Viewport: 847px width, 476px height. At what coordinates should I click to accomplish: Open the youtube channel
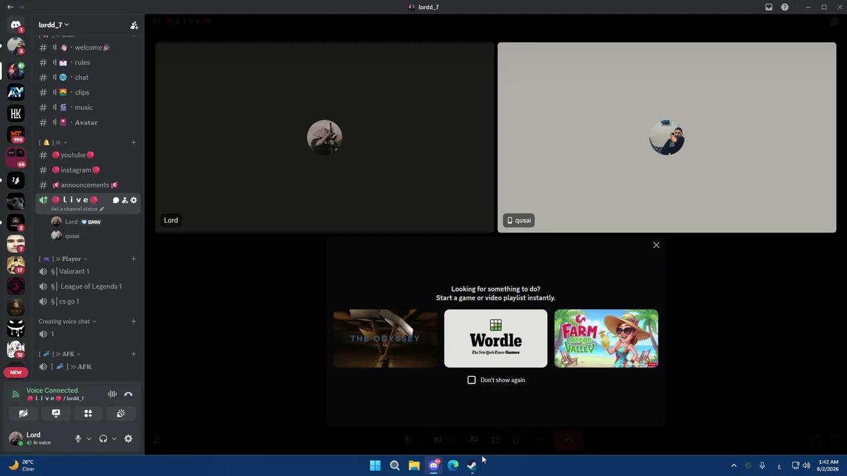pyautogui.click(x=87, y=155)
